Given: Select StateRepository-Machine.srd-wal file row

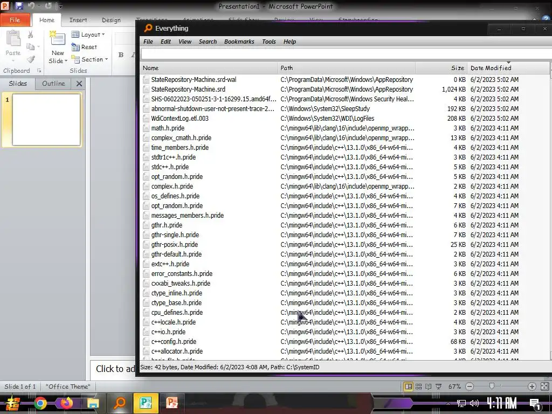Looking at the screenshot, I should tap(345, 80).
